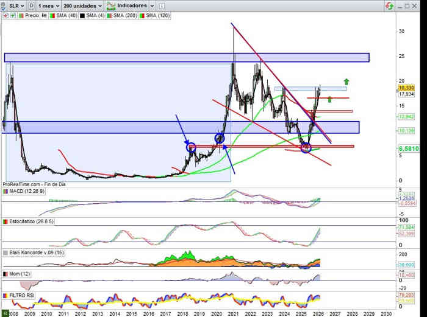Viewport: 427px width, 317px height.
Task: Click the red plus icon beside Precio
Action: point(5,15)
